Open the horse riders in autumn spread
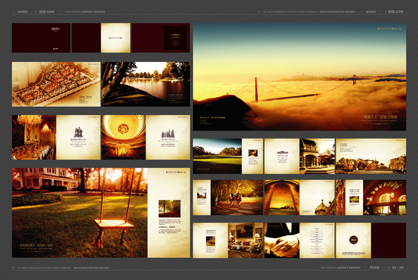This screenshot has height=280, width=418. pyautogui.click(x=228, y=198)
